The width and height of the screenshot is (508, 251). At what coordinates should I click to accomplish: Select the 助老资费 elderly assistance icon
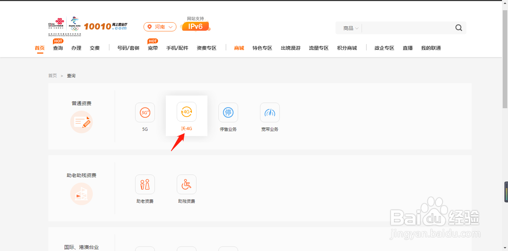(x=145, y=184)
